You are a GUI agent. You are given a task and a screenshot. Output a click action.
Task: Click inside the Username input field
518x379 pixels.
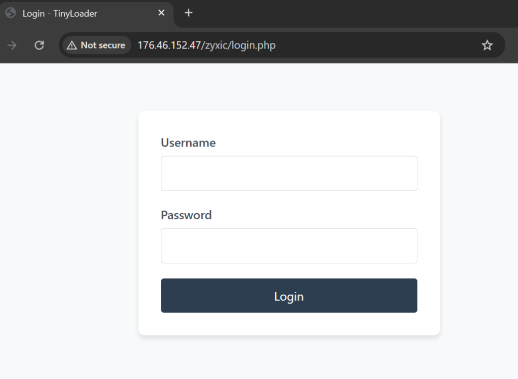click(x=289, y=173)
